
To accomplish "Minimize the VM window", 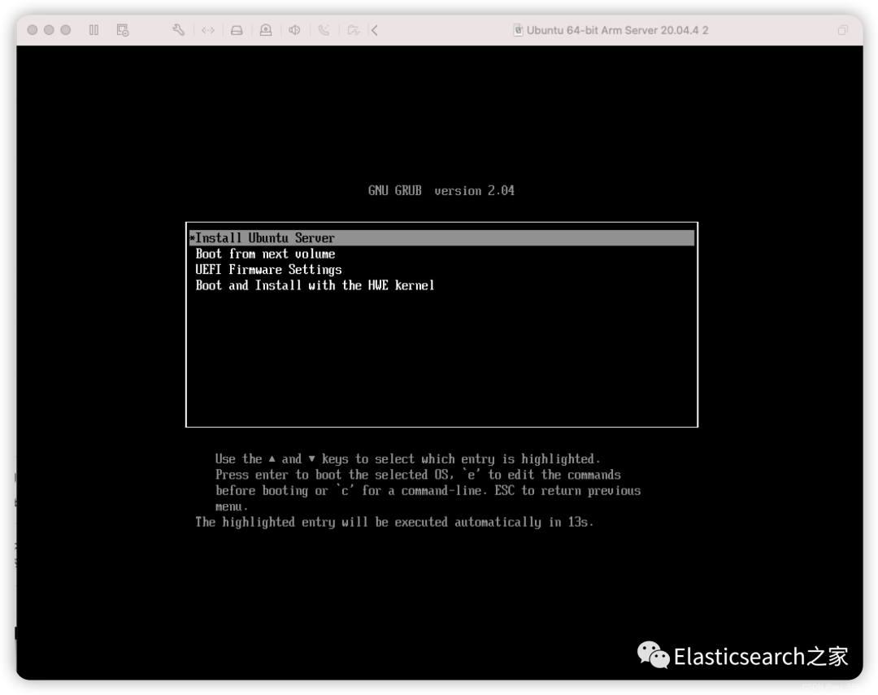I will pos(50,30).
